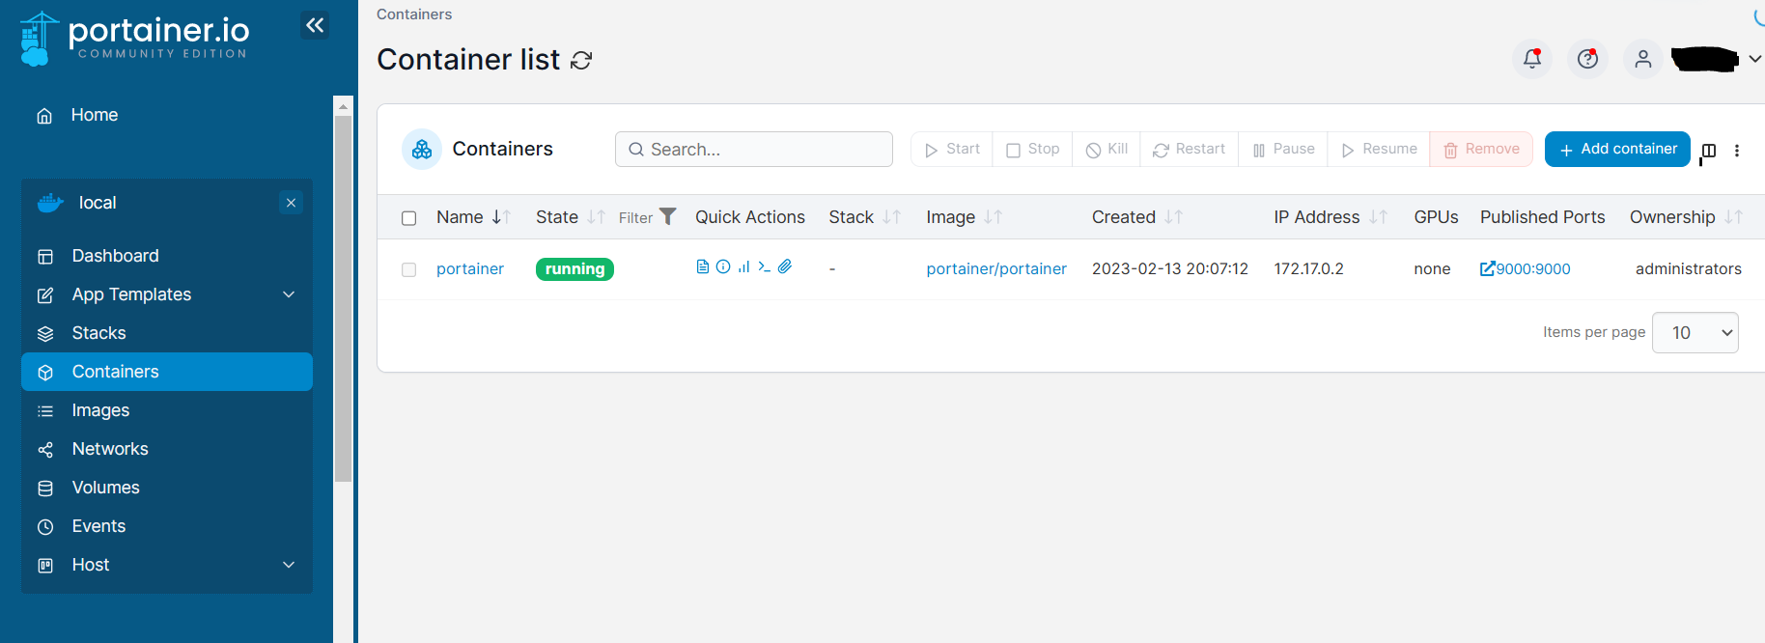
Task: Open the portainer container name link
Action: coord(470,269)
